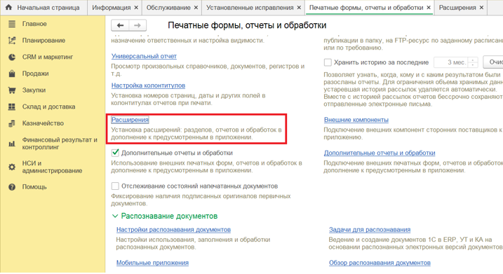
Task: Open the Универсальный отчет link
Action: click(x=144, y=56)
